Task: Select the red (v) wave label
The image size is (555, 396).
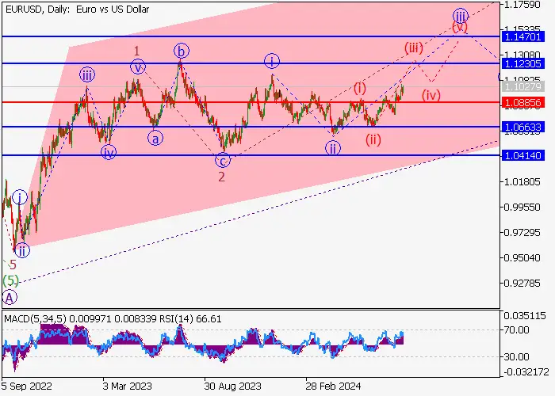Action: coord(460,27)
